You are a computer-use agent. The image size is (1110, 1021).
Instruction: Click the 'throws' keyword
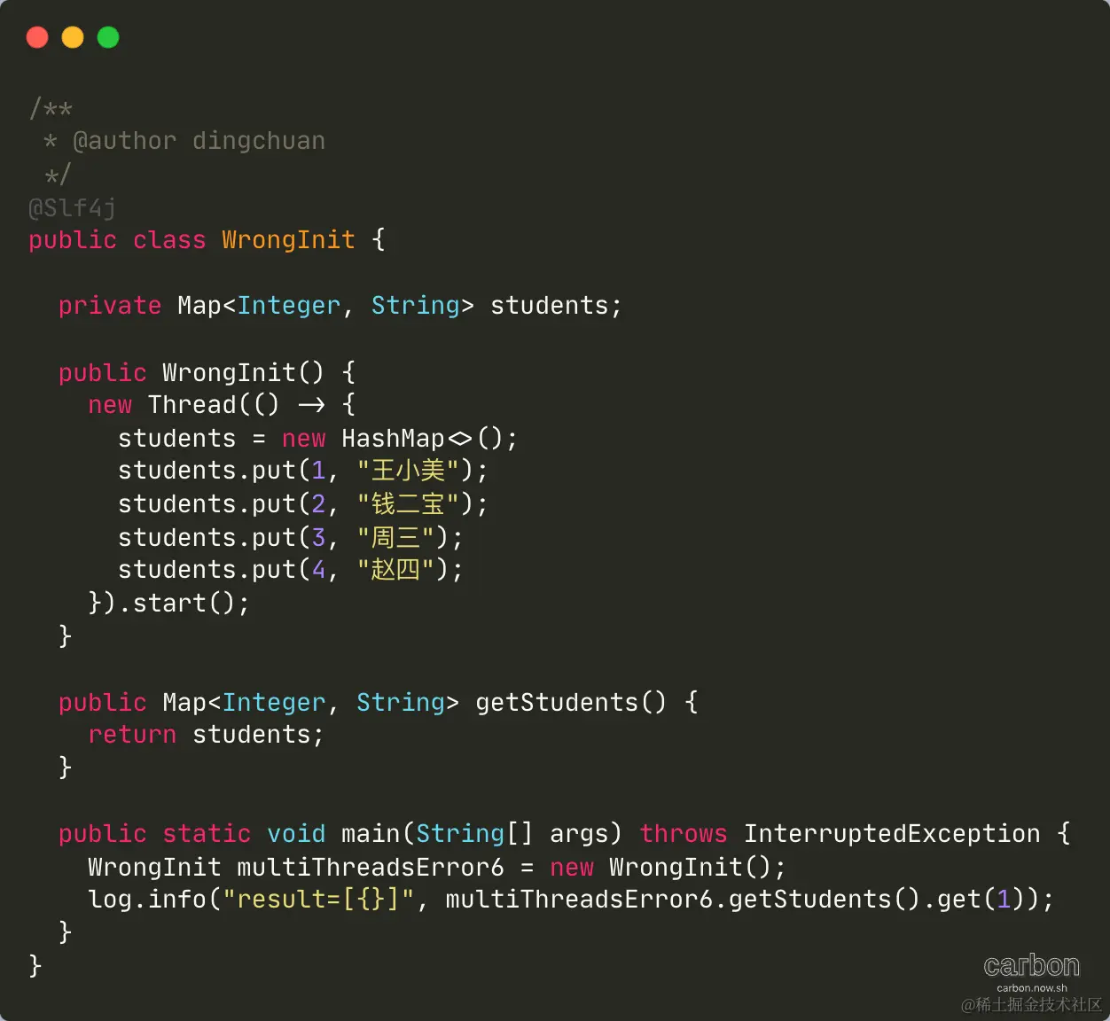pos(684,834)
